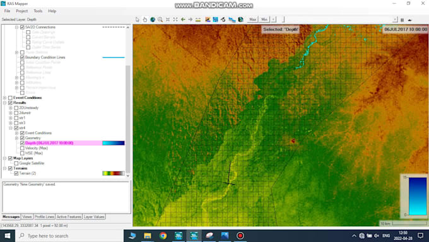Check the 2DUnsteady result checkbox
This screenshot has height=242, width=429.
16,108
